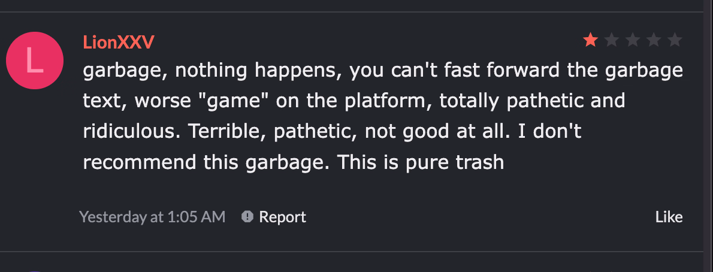Click the Report text link

[282, 216]
